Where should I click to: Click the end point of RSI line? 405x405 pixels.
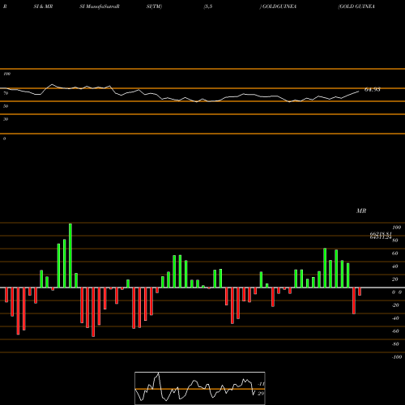point(359,92)
